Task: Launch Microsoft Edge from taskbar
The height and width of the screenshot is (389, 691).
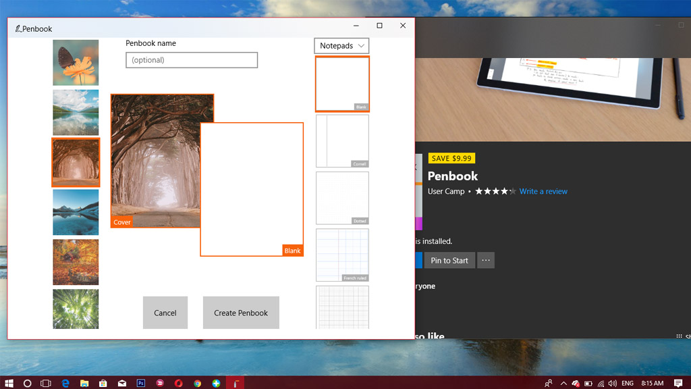Action: (x=65, y=384)
